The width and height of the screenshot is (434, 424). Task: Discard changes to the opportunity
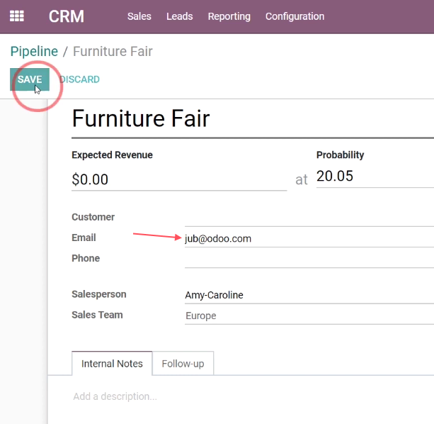click(x=79, y=79)
